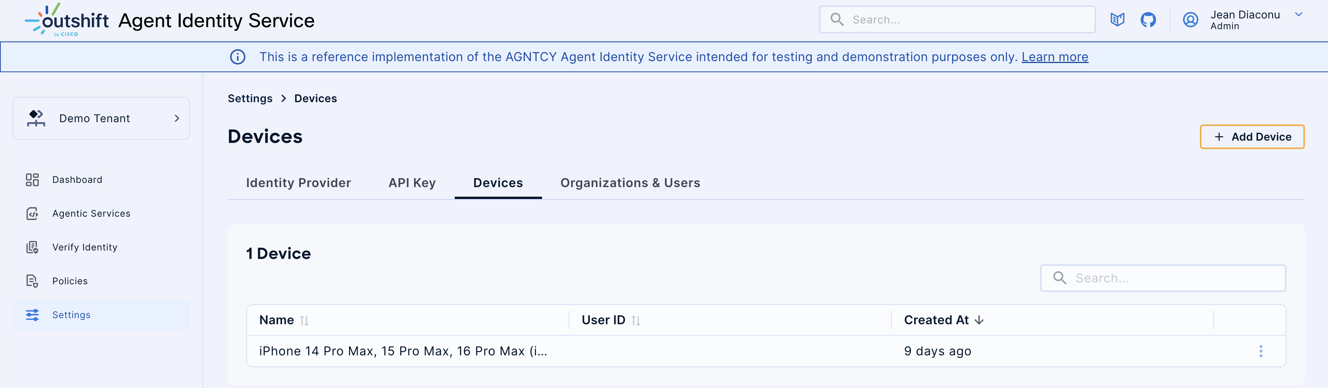
Task: Toggle the Created At sort direction
Action: tap(979, 320)
